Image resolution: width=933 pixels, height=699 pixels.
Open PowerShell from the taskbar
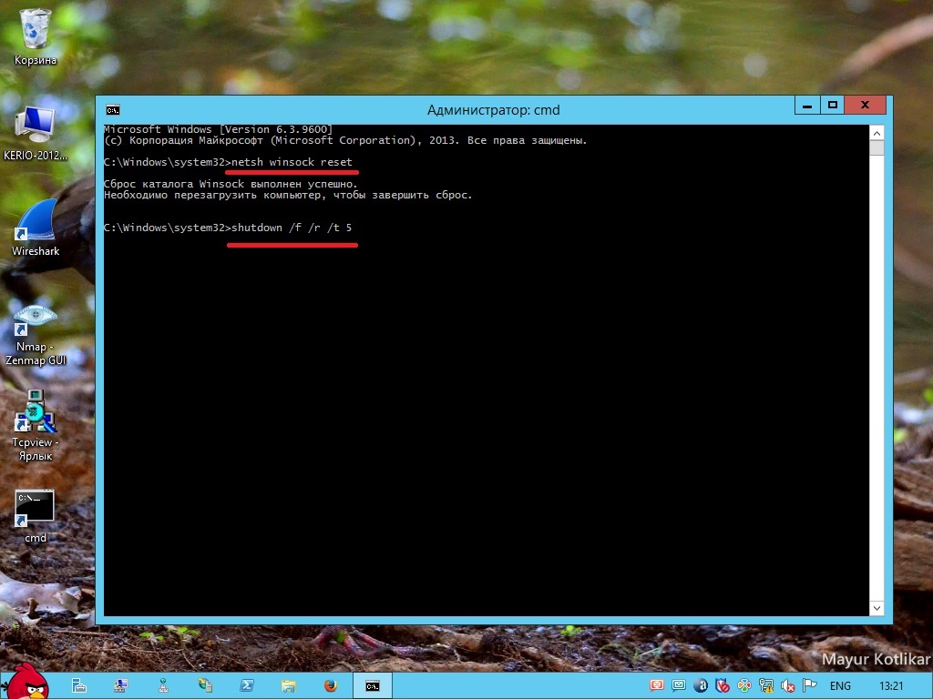click(246, 685)
